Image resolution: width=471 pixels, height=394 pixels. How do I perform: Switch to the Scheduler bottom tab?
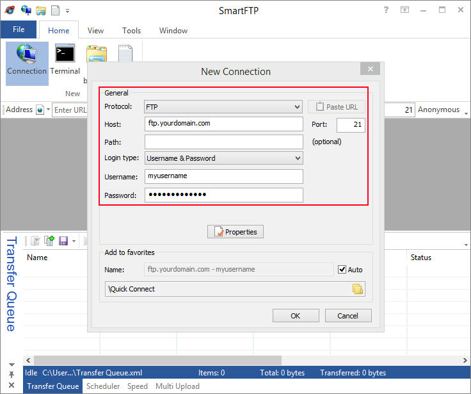pyautogui.click(x=103, y=386)
